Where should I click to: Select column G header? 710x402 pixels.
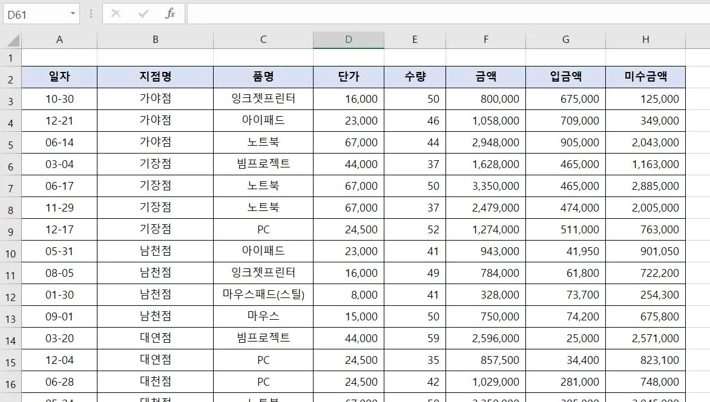coord(565,40)
